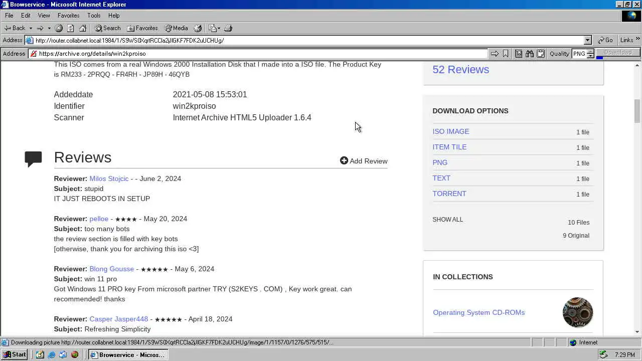Click the Quality PNG value field
Viewport: 642px width, 361px height.
579,54
